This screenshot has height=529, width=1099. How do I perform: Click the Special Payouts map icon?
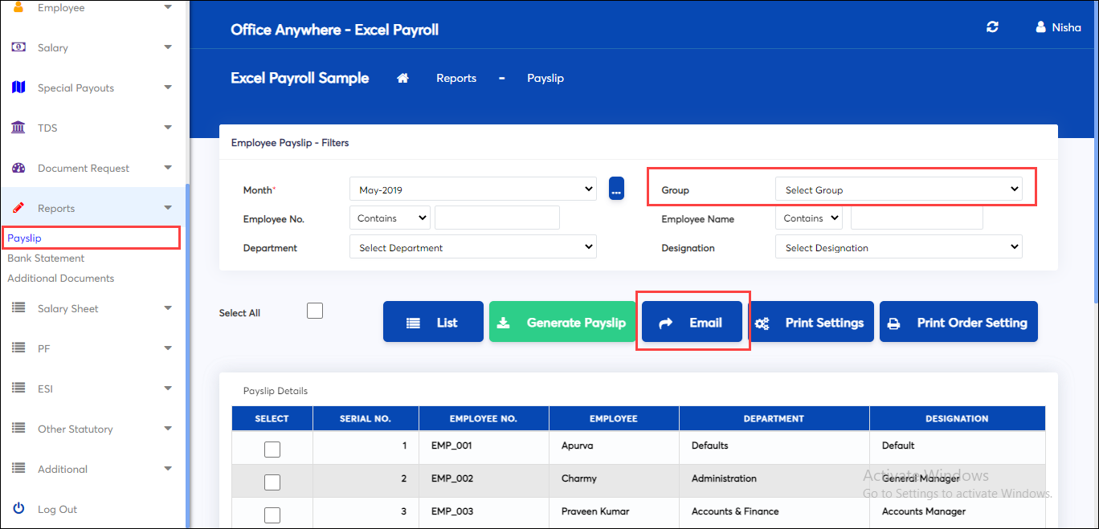point(18,87)
